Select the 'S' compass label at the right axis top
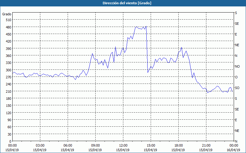Screen dimensions: 246x153 236,13
